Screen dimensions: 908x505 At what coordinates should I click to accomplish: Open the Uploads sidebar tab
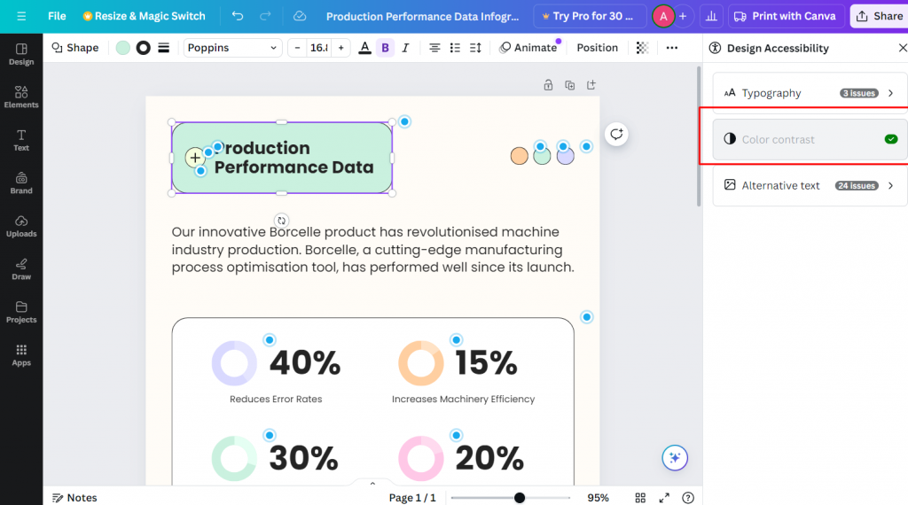coord(21,226)
